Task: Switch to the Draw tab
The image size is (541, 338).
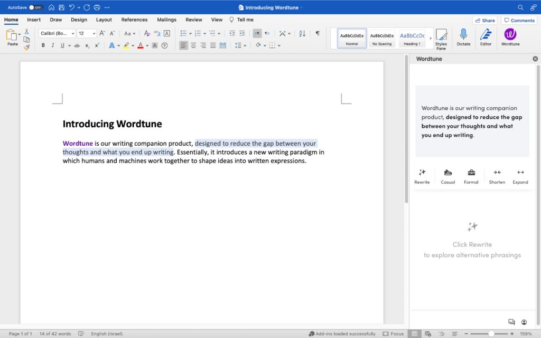Action: pyautogui.click(x=56, y=20)
